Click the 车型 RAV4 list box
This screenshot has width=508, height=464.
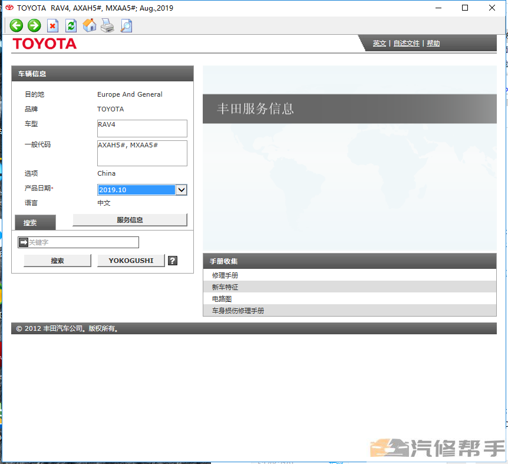[142, 129]
